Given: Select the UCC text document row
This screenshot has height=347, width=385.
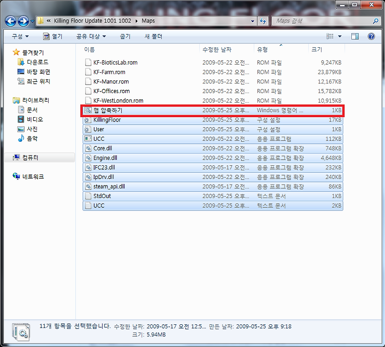Looking at the screenshot, I should click(213, 206).
